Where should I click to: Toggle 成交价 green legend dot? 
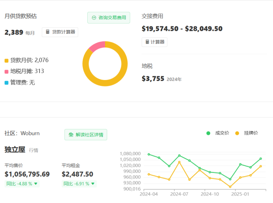(208, 133)
